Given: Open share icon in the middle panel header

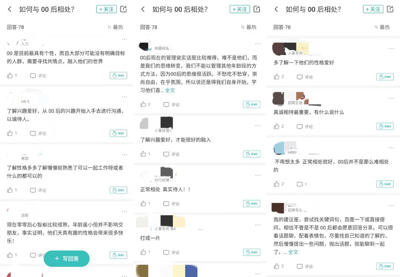Looking at the screenshot, I should coord(257,9).
